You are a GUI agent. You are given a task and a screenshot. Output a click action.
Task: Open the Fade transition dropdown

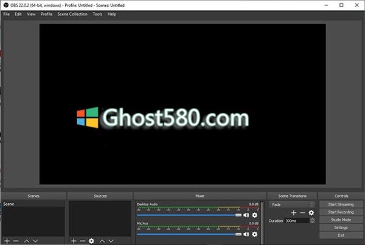[x=292, y=204]
